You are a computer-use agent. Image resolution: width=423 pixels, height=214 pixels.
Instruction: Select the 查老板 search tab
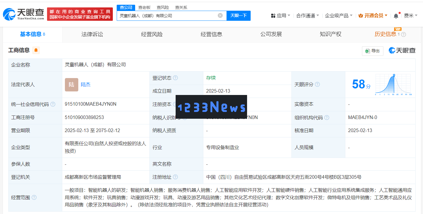pos(144,7)
